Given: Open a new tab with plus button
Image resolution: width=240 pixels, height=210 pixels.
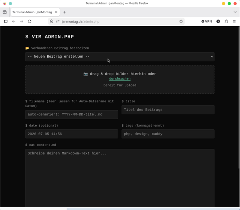Looking at the screenshot, I should click(x=64, y=12).
